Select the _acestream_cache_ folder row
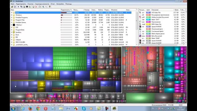 [71, 45]
